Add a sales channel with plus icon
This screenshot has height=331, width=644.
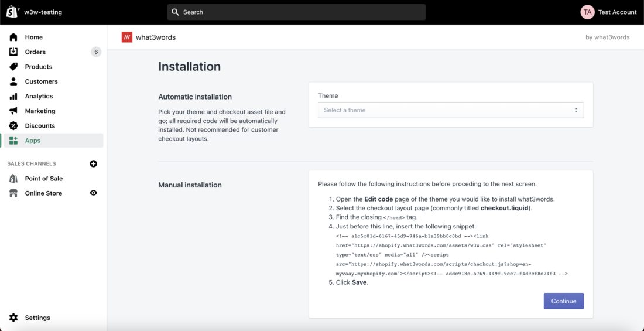[93, 163]
